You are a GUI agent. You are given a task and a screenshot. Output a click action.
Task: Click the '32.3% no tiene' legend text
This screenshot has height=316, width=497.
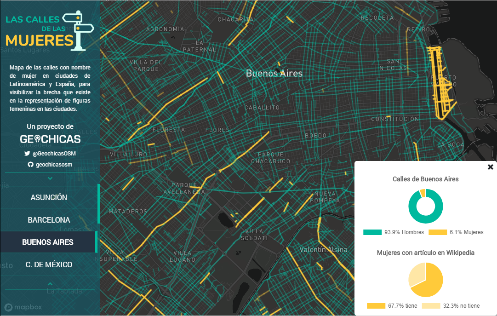[462, 306]
